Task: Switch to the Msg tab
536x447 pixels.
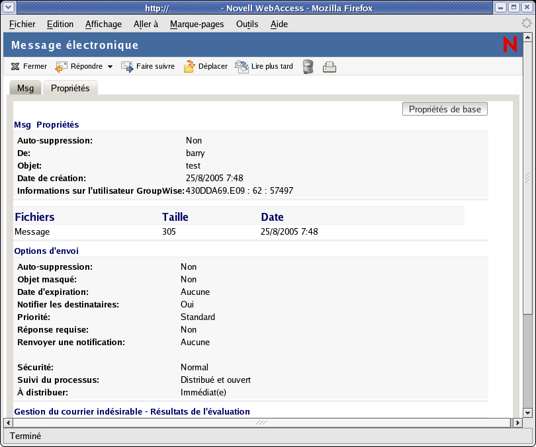Action: (25, 88)
